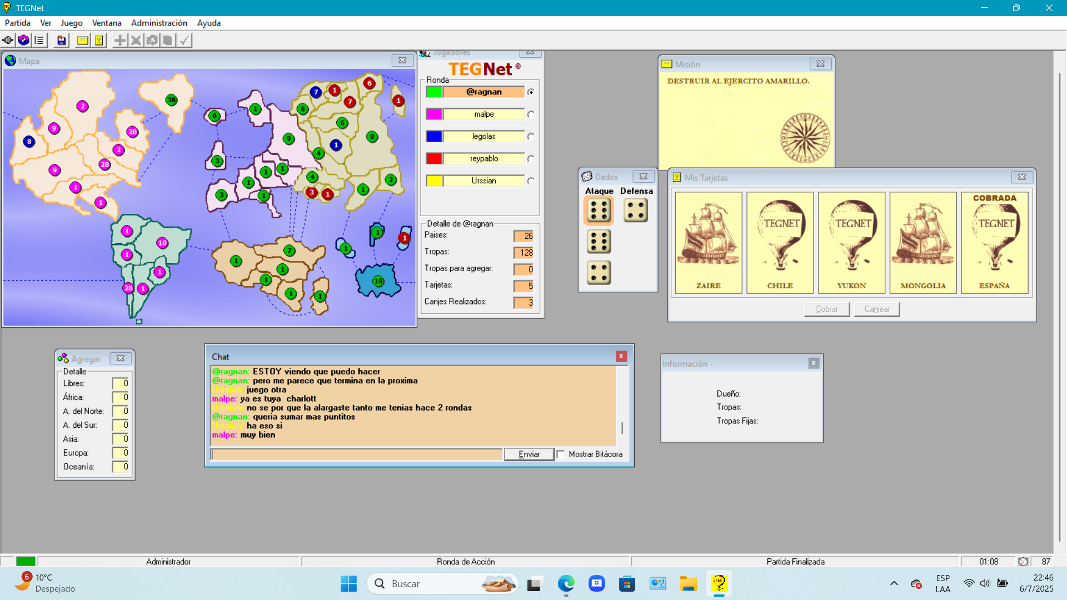
Task: Click the Enviar button in Chat
Action: (529, 454)
